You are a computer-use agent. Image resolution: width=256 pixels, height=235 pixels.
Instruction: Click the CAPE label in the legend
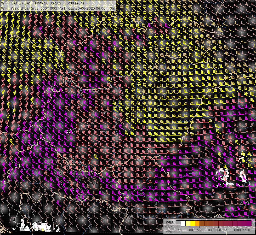tap(169, 227)
